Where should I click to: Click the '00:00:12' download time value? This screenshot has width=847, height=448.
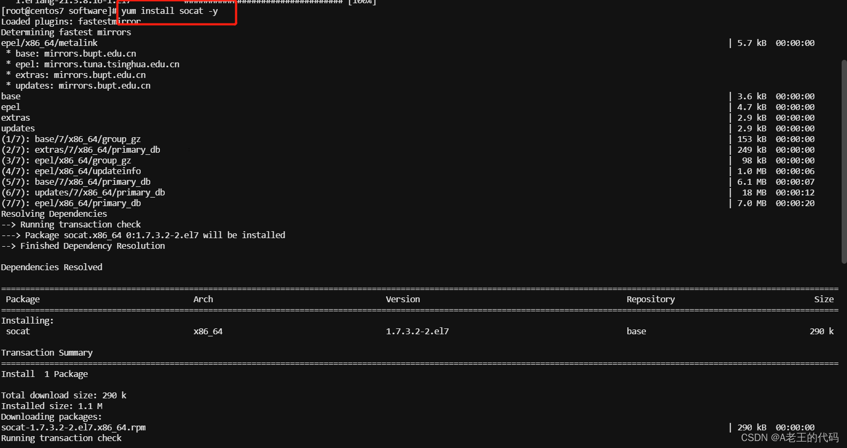pyautogui.click(x=795, y=192)
